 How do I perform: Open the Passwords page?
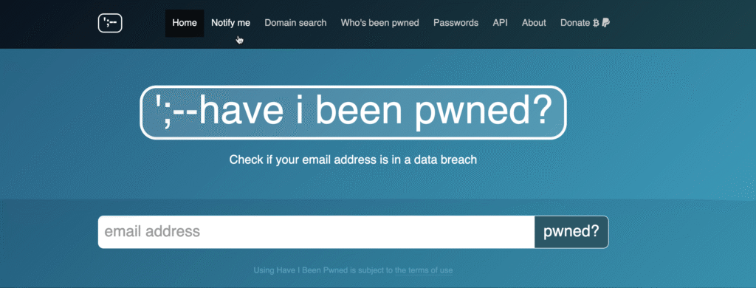click(456, 23)
